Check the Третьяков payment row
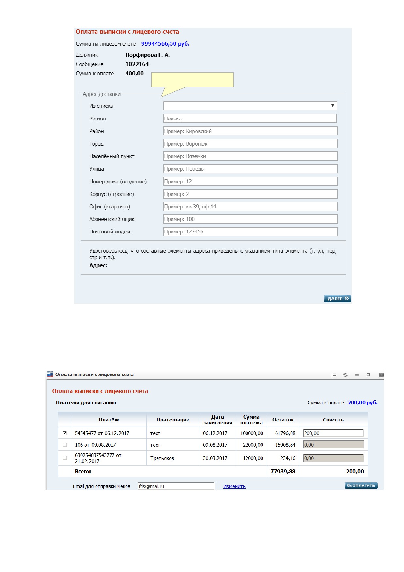The height and width of the screenshot is (572, 404). [65, 458]
